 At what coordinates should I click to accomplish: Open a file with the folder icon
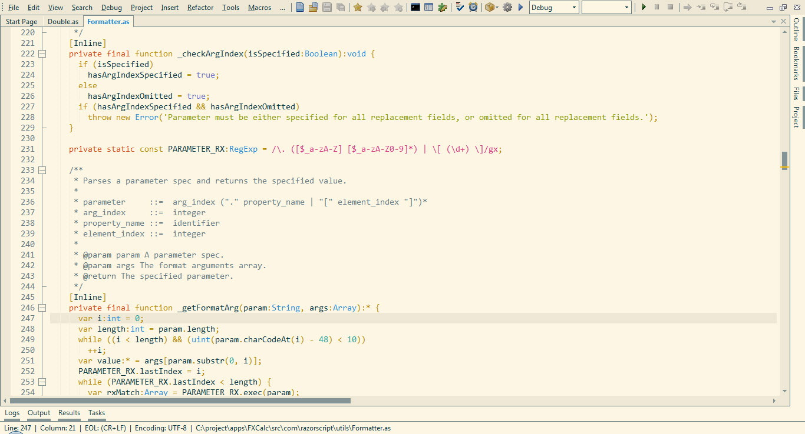click(314, 8)
